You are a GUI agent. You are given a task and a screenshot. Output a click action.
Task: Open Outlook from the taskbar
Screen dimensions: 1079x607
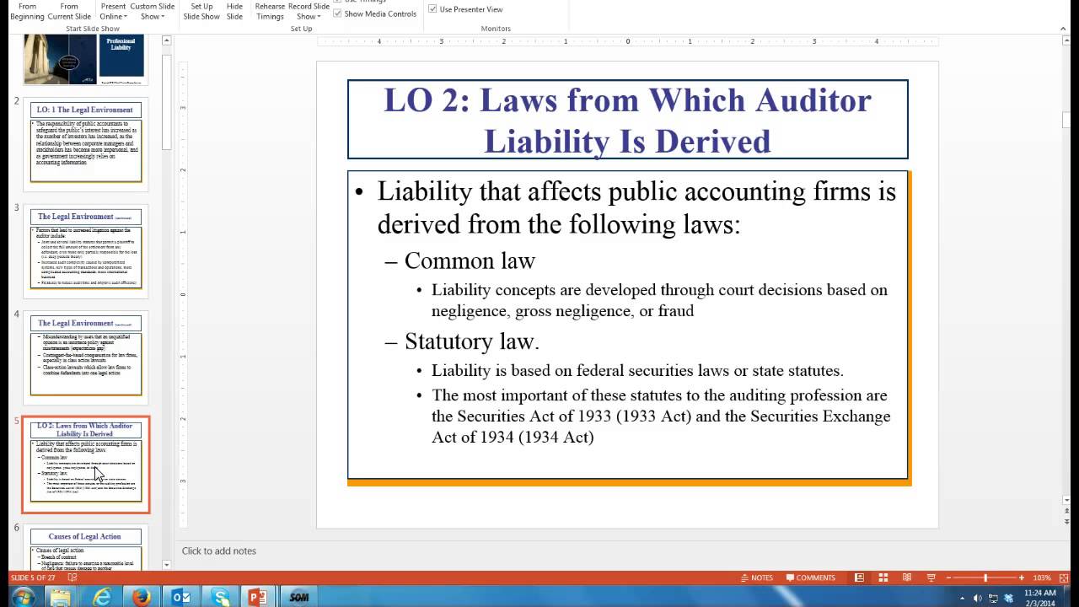pos(180,597)
